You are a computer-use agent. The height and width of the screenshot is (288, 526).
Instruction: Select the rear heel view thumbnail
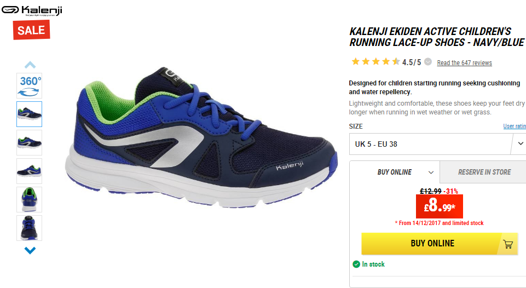(29, 200)
